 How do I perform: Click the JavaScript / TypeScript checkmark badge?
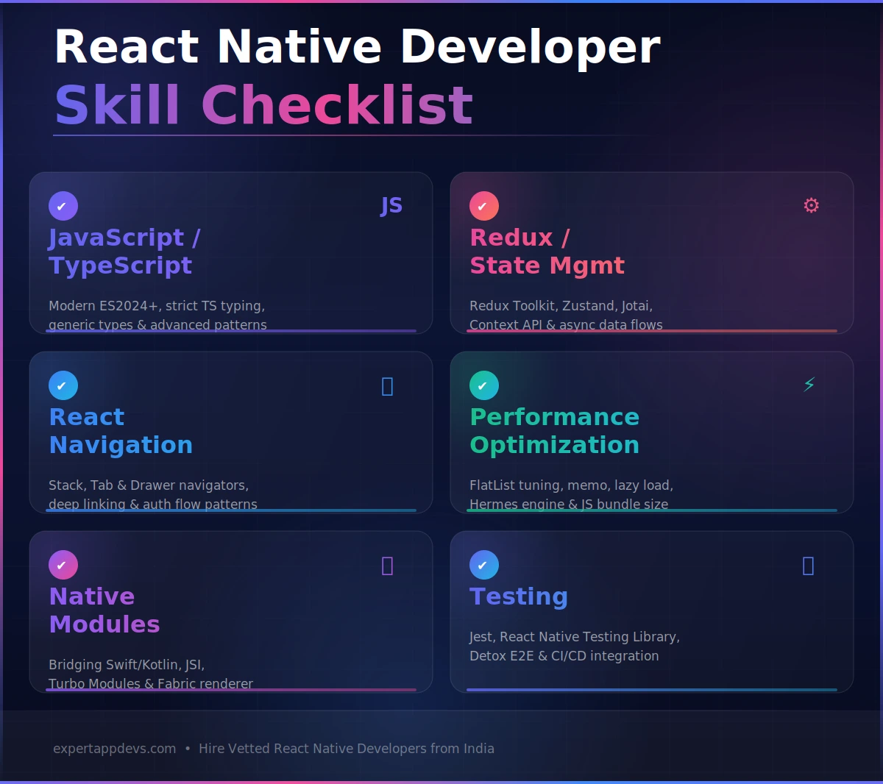pos(63,206)
